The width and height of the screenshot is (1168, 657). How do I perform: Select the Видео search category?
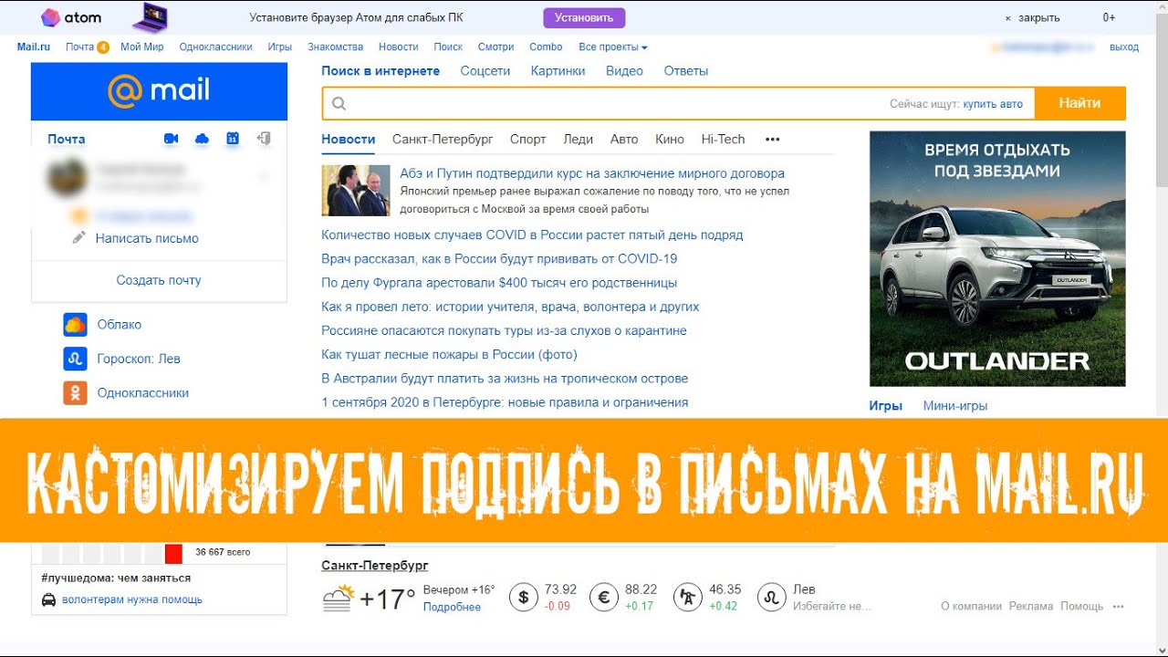(x=625, y=71)
